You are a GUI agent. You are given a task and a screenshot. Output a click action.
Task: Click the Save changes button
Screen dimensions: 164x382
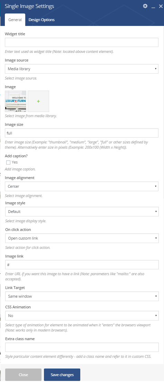(62, 375)
